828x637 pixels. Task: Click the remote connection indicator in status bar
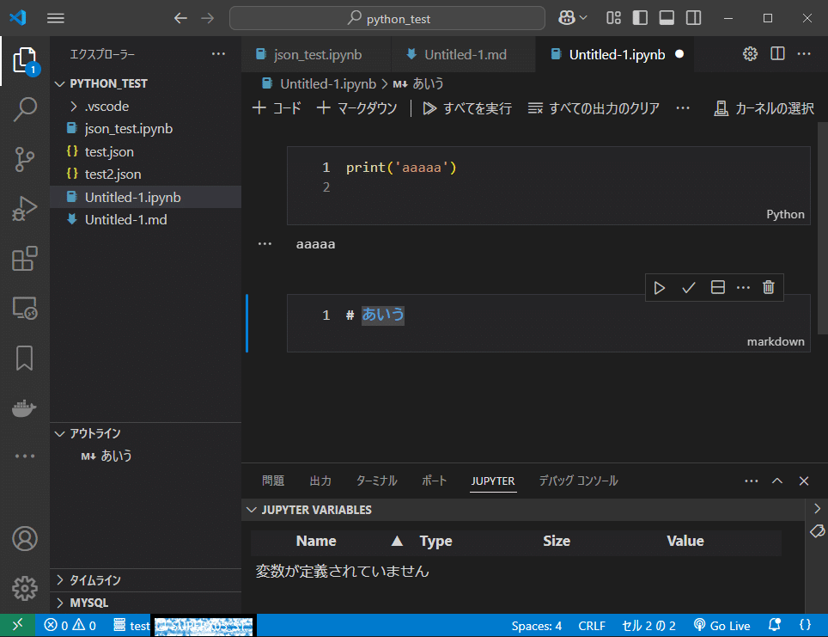tap(15, 625)
